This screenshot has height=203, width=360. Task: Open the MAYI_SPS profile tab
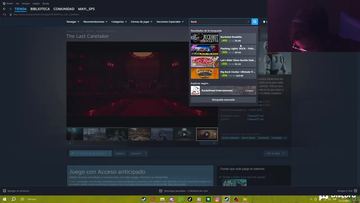click(x=86, y=9)
